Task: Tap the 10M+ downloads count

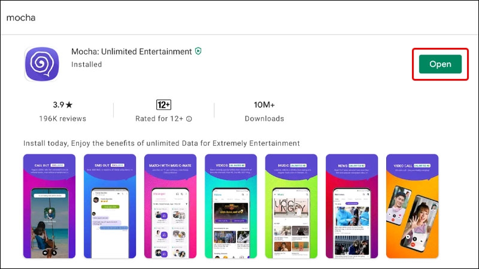Action: 264,105
